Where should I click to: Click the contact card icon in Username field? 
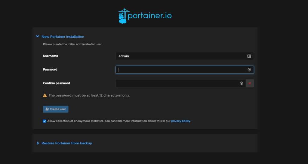pyautogui.click(x=249, y=56)
